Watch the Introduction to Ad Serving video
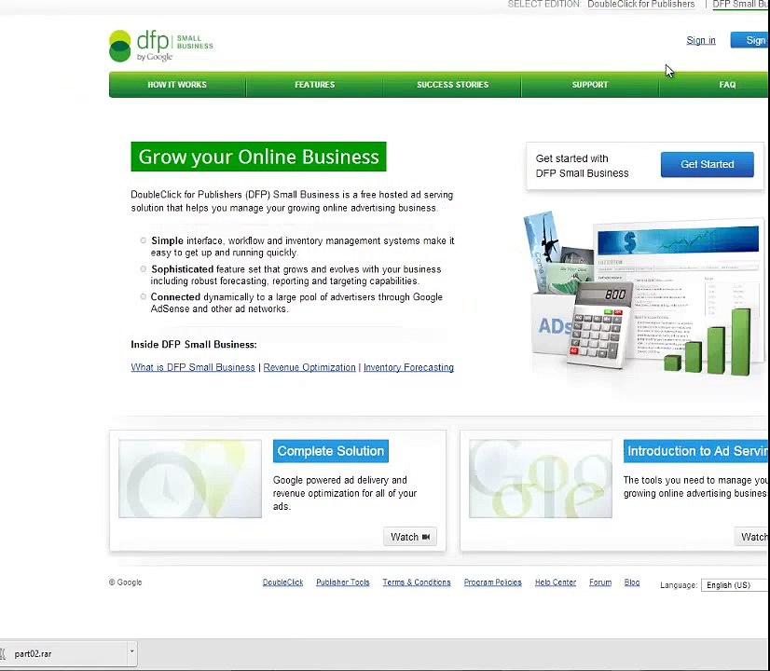Image resolution: width=770 pixels, height=671 pixels. [752, 537]
